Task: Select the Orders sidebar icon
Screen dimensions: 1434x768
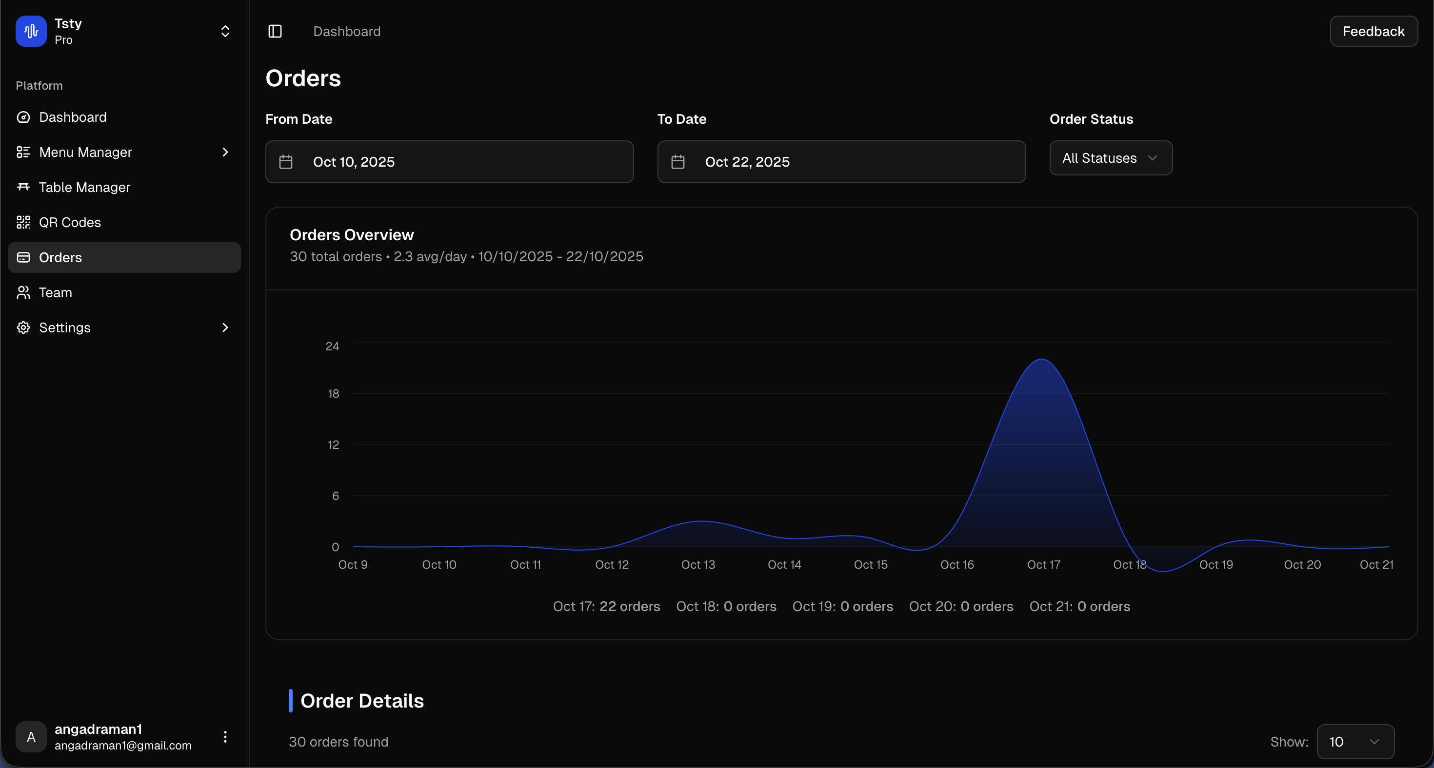Action: [x=23, y=257]
